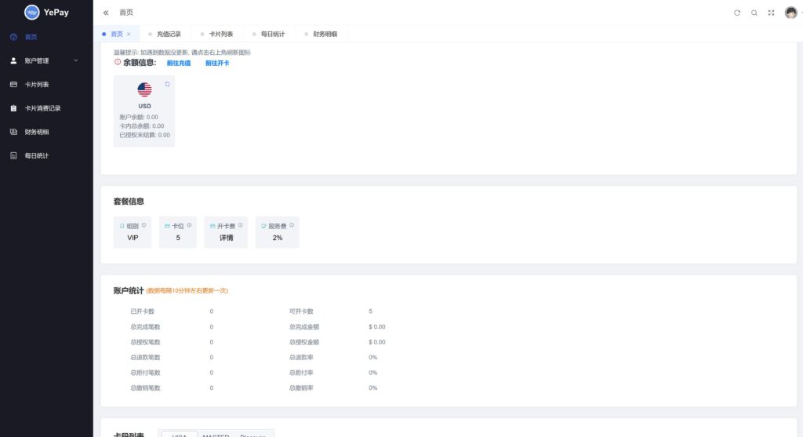Click the info icon next to 卡位
803x437 pixels.
point(189,225)
